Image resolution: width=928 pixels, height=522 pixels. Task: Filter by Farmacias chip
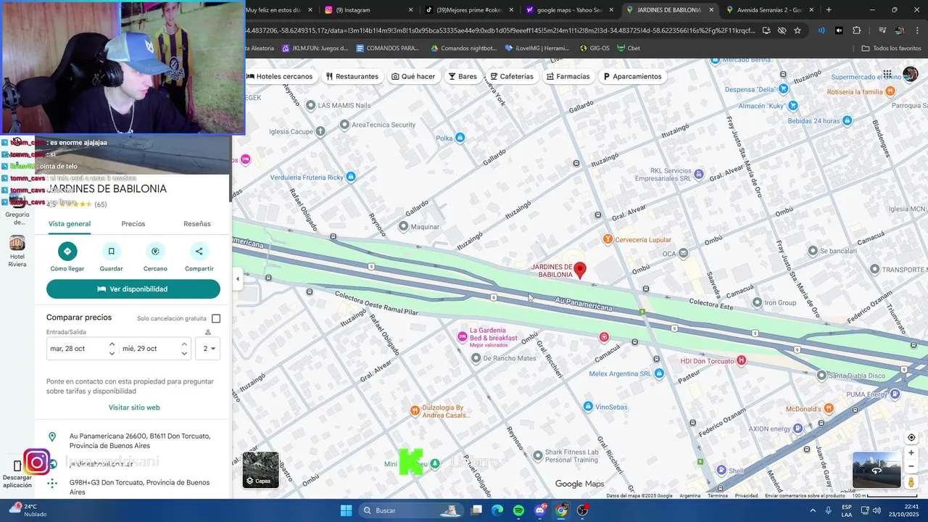[x=568, y=76]
